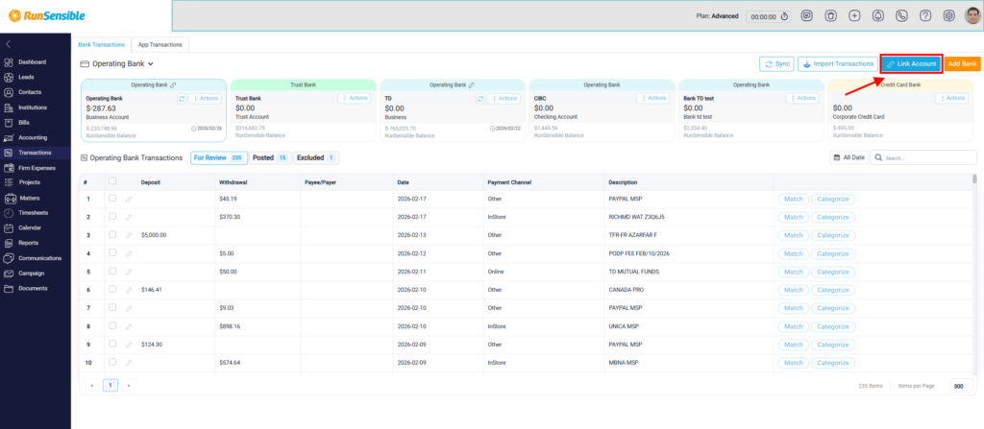Check the row 10 MBNA MSP checkbox
Viewport: 984px width, 429px height.
click(112, 362)
